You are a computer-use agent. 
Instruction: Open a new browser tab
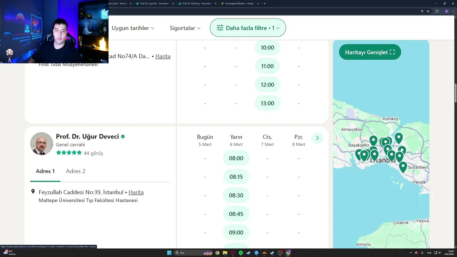click(264, 4)
